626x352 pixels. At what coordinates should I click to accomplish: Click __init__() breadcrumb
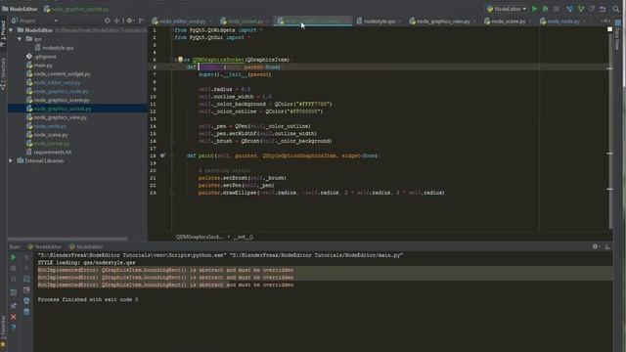pyautogui.click(x=244, y=237)
